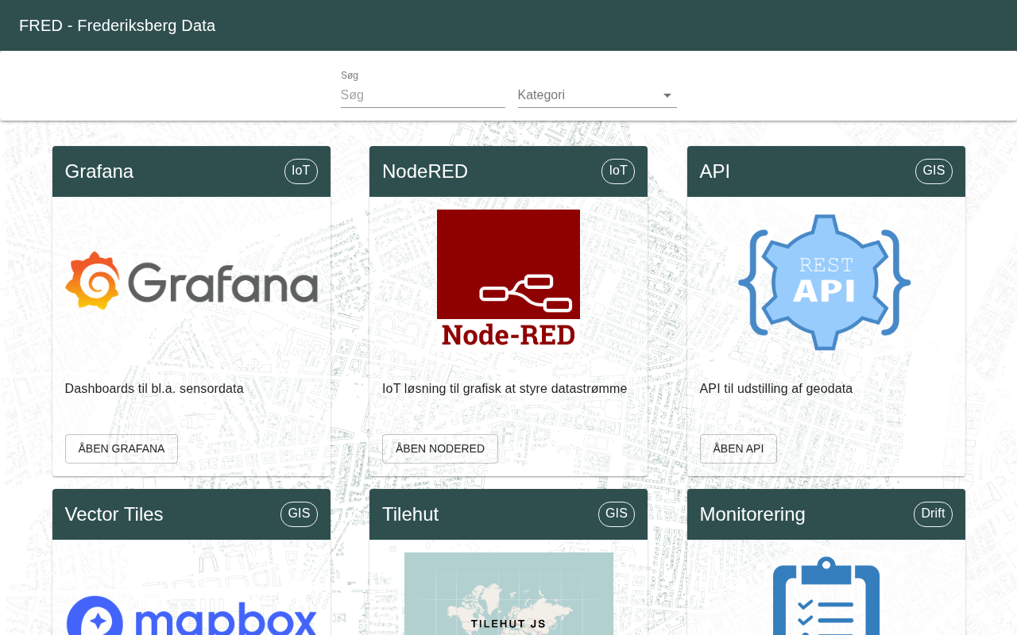1017x635 pixels.
Task: Click the Tilehut JS map image
Action: pyautogui.click(x=508, y=594)
